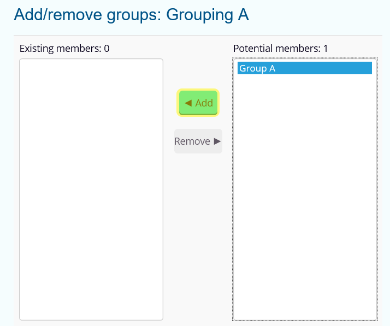The height and width of the screenshot is (326, 390).
Task: Click the Grouping A text in heading
Action: click(208, 15)
